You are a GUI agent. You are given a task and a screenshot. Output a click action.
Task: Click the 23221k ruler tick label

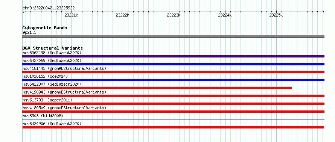[x=72, y=15]
